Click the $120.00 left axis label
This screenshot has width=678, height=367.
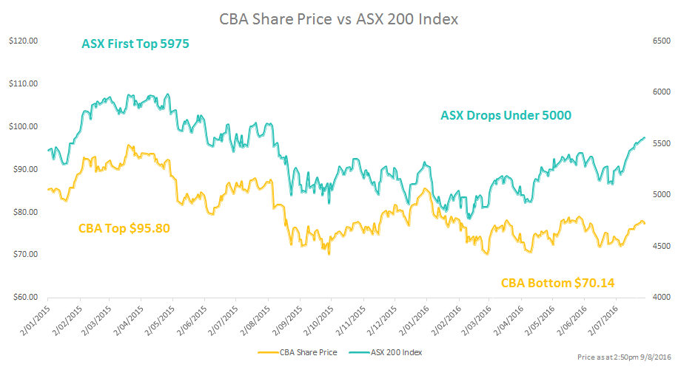pos(23,41)
